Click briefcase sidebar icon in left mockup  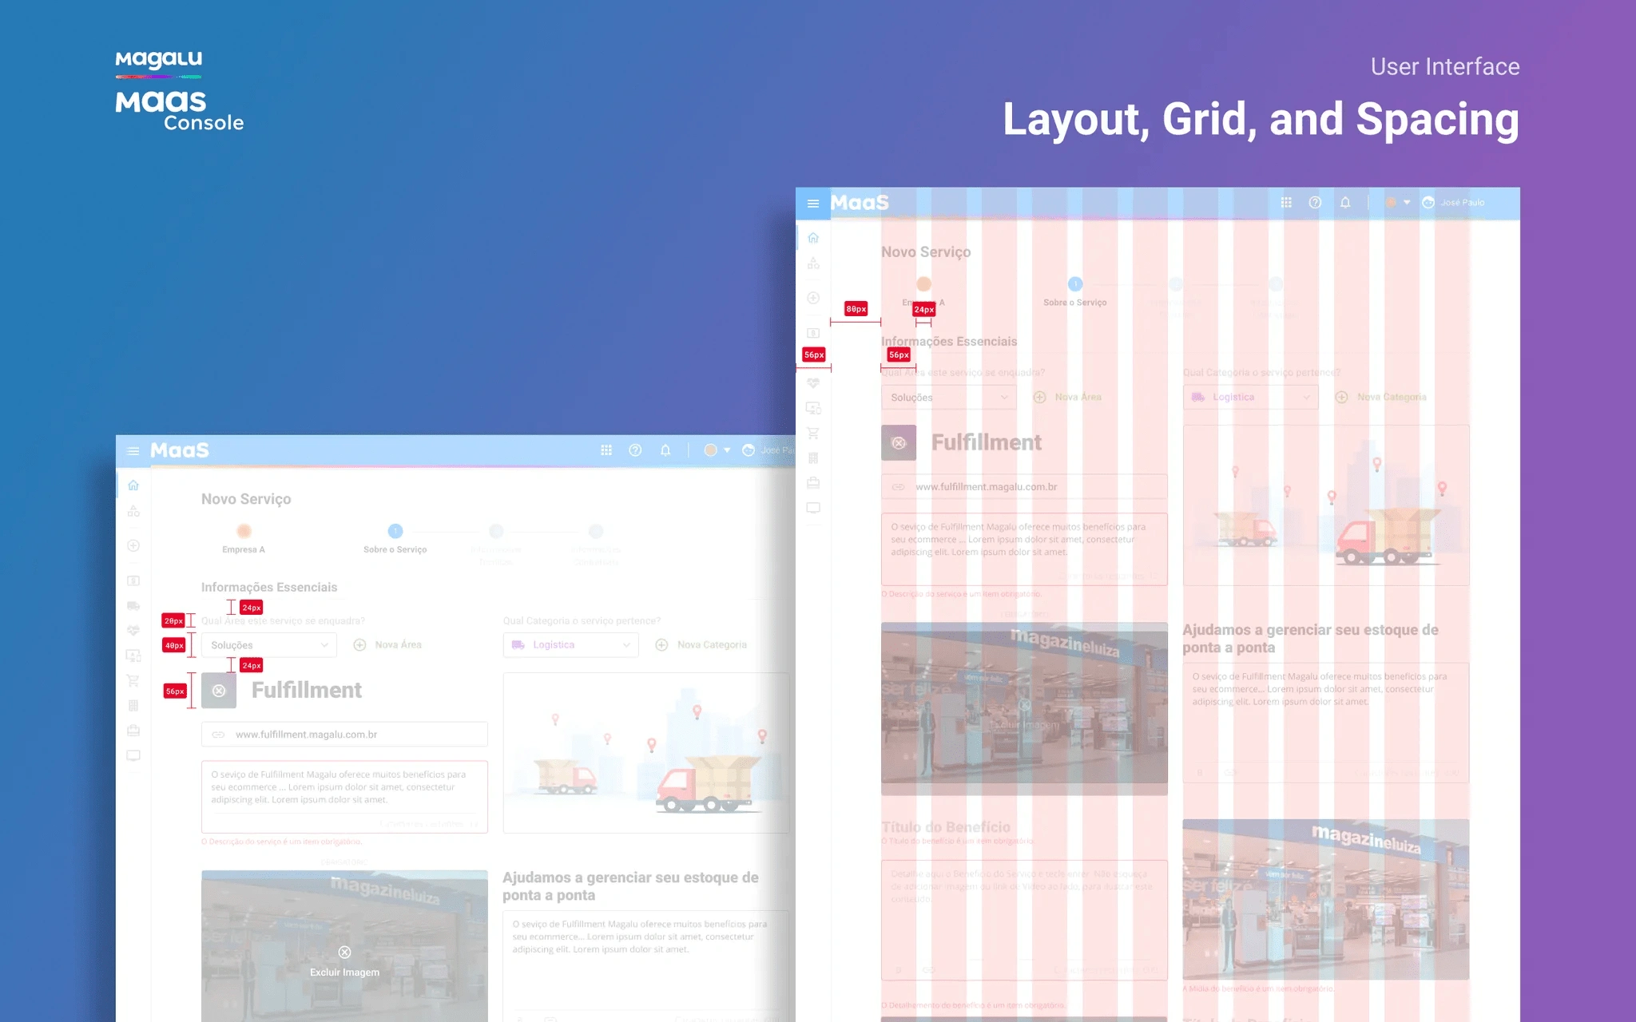[x=133, y=731]
